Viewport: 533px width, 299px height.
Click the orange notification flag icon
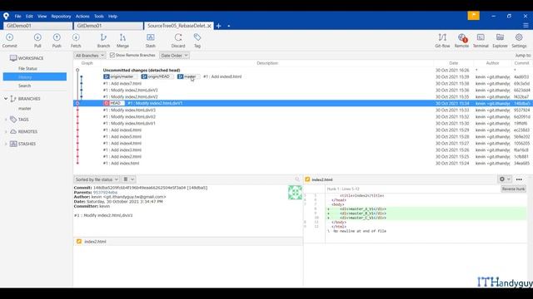[474, 16]
